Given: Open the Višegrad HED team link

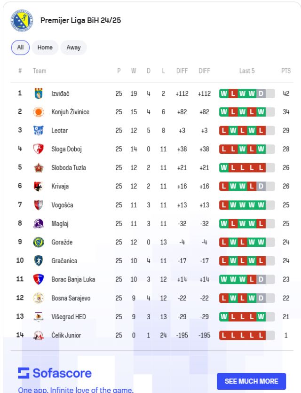Looking at the screenshot, I should pos(69,316).
